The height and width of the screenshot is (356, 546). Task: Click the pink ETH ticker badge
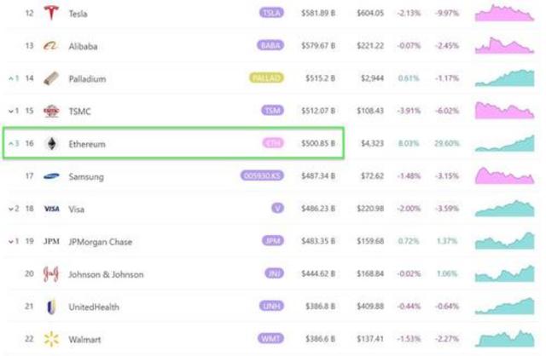[273, 144]
